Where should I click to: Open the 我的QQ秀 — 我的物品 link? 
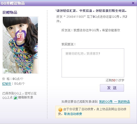[114, 102]
